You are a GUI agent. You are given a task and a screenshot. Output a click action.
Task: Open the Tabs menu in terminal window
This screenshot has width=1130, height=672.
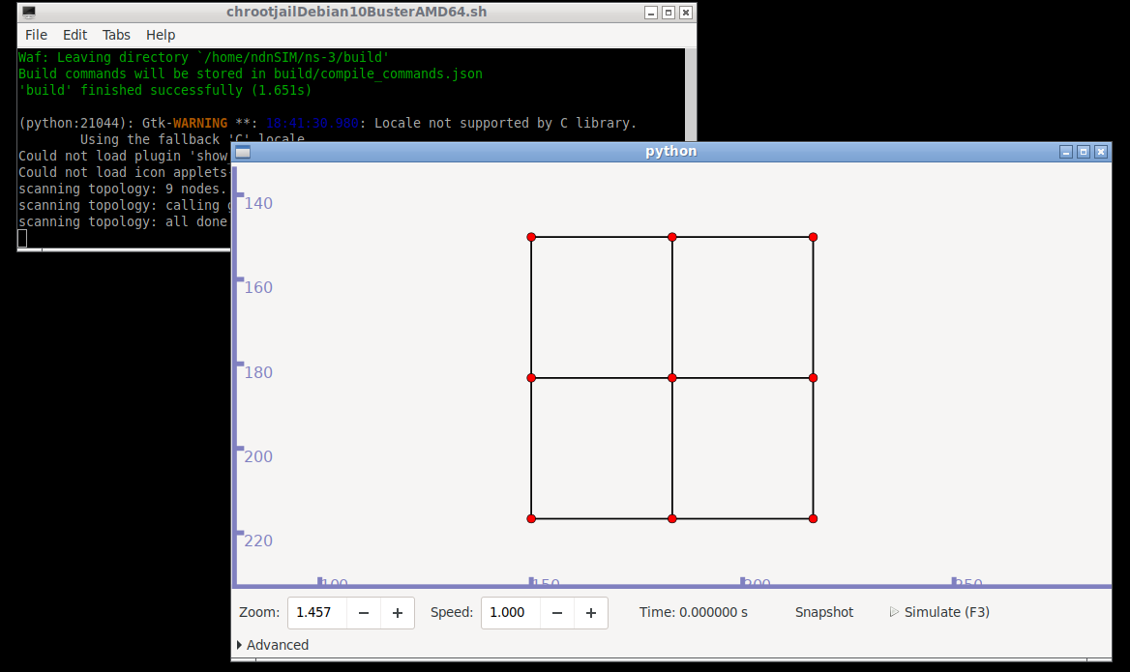pos(116,35)
